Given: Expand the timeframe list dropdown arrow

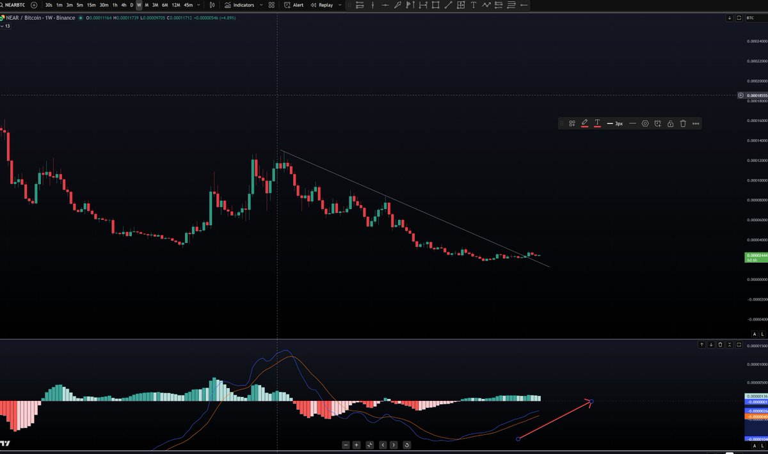Looking at the screenshot, I should (x=198, y=4).
